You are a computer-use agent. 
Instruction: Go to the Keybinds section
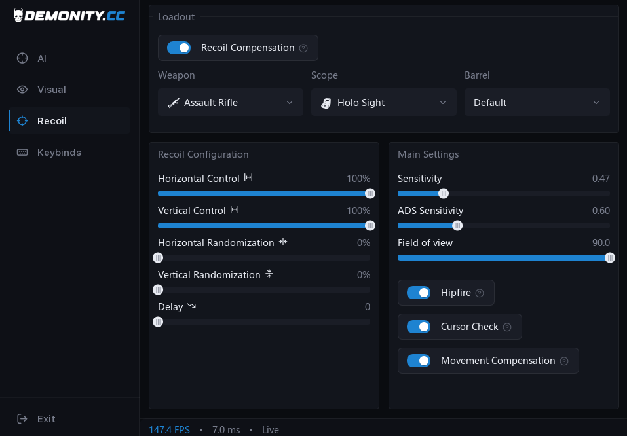(69, 153)
